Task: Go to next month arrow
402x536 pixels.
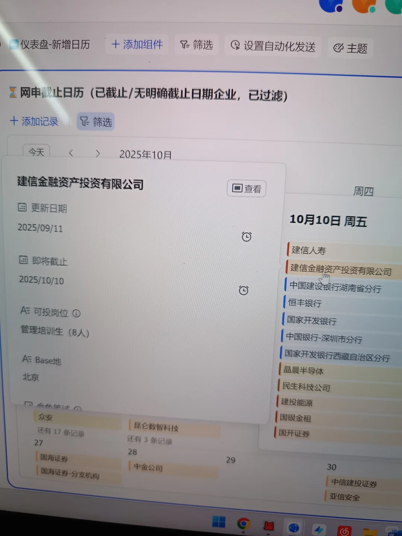Action: click(x=98, y=153)
